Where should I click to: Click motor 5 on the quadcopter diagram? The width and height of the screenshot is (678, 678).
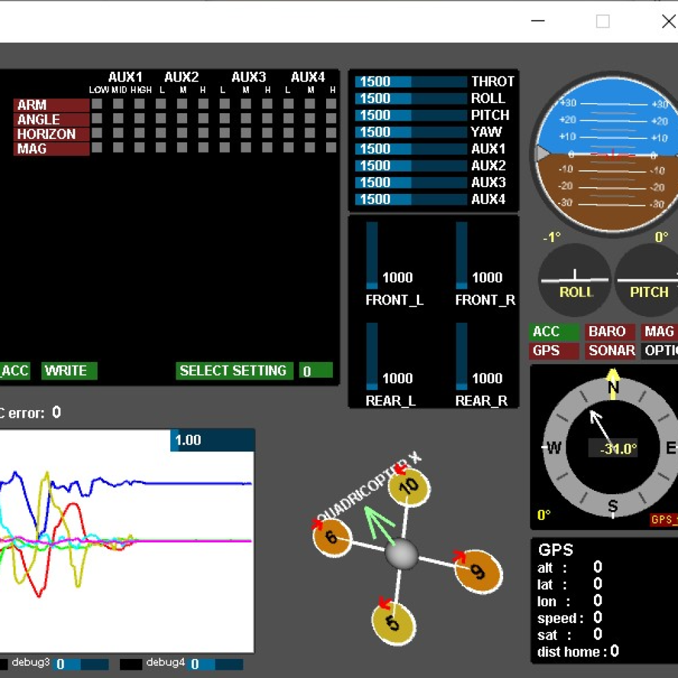click(393, 623)
